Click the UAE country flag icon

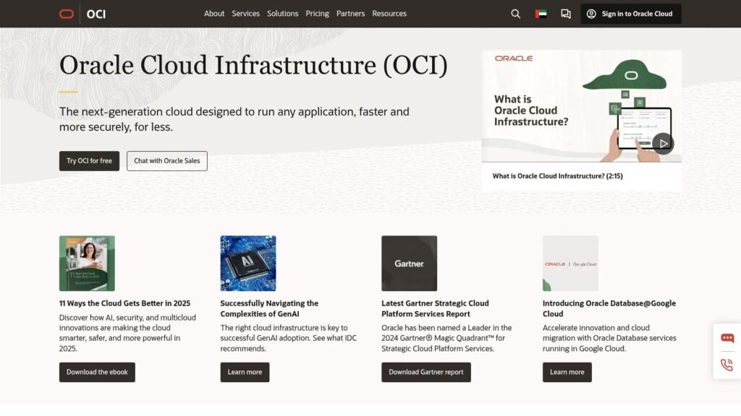[541, 14]
